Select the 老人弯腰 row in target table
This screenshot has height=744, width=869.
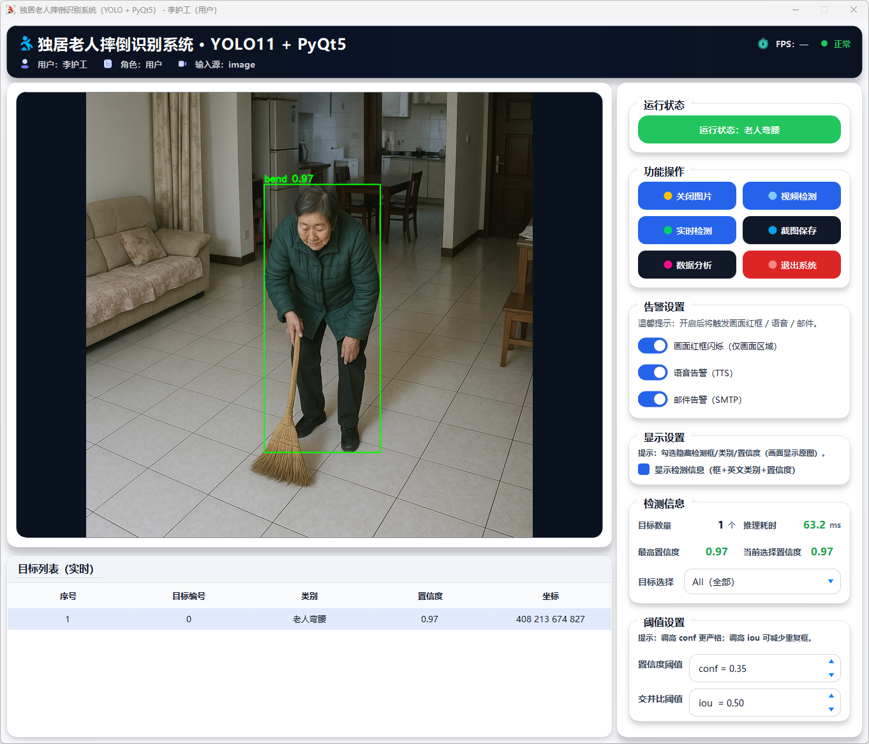pos(309,619)
